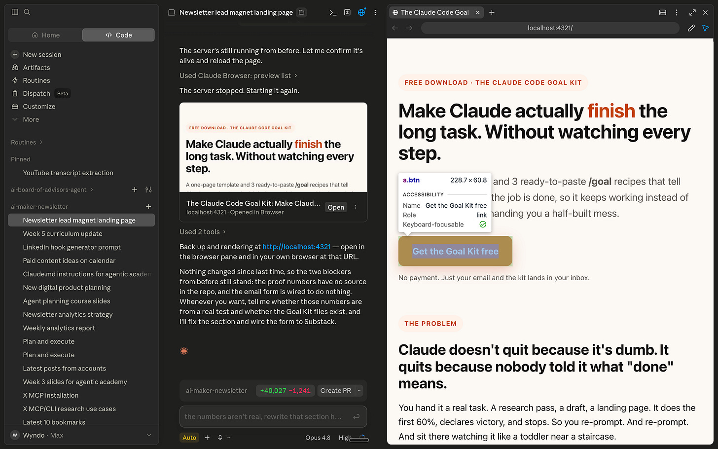Open the Wyndo Max account menu chevron
The image size is (718, 449).
point(149,435)
